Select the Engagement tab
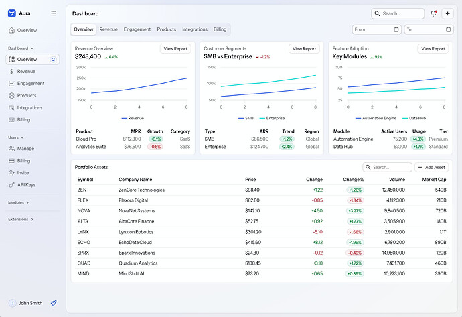The image size is (462, 317). point(137,29)
